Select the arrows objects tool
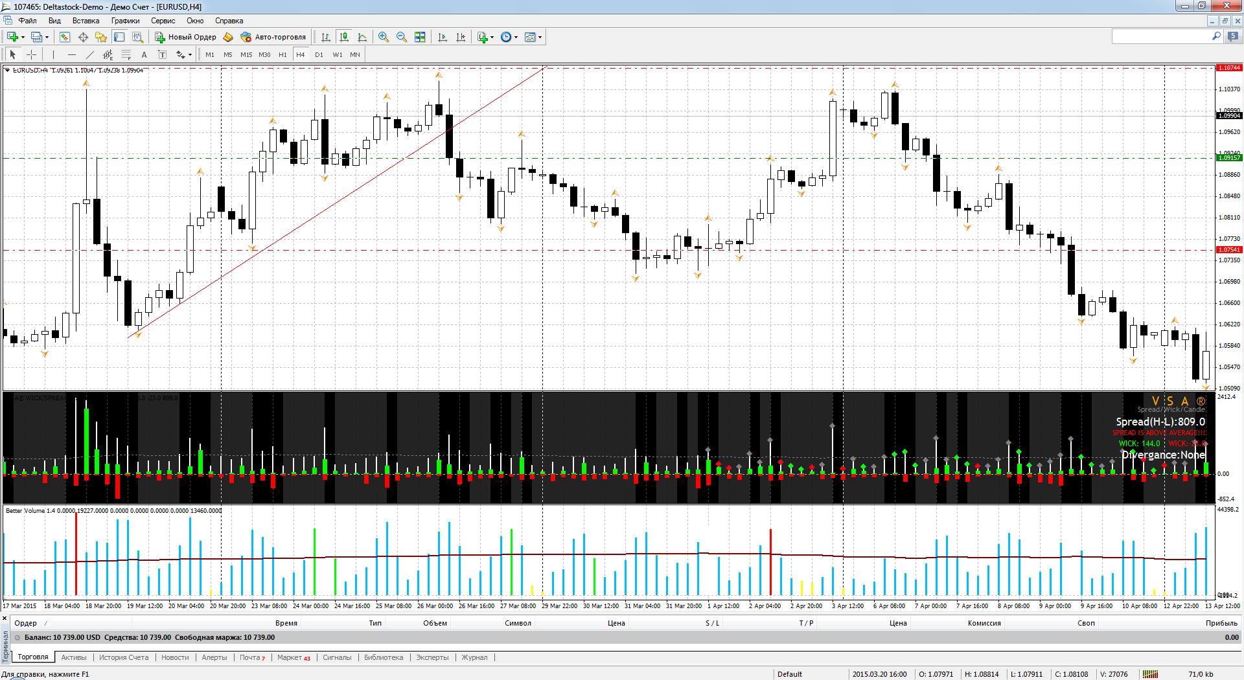This screenshot has height=680, width=1244. tap(181, 54)
